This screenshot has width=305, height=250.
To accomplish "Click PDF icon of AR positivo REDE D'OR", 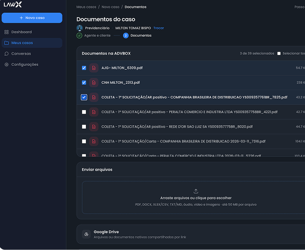I will 94,127.
